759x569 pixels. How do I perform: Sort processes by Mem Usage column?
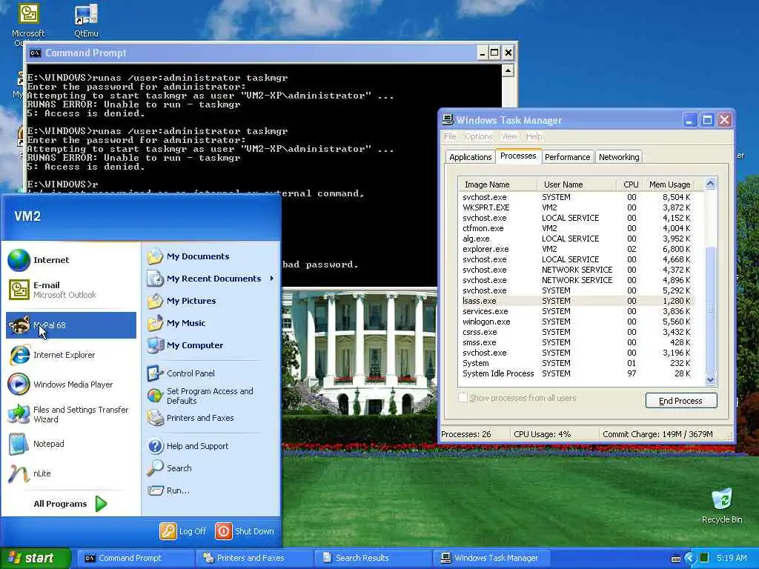coord(670,184)
